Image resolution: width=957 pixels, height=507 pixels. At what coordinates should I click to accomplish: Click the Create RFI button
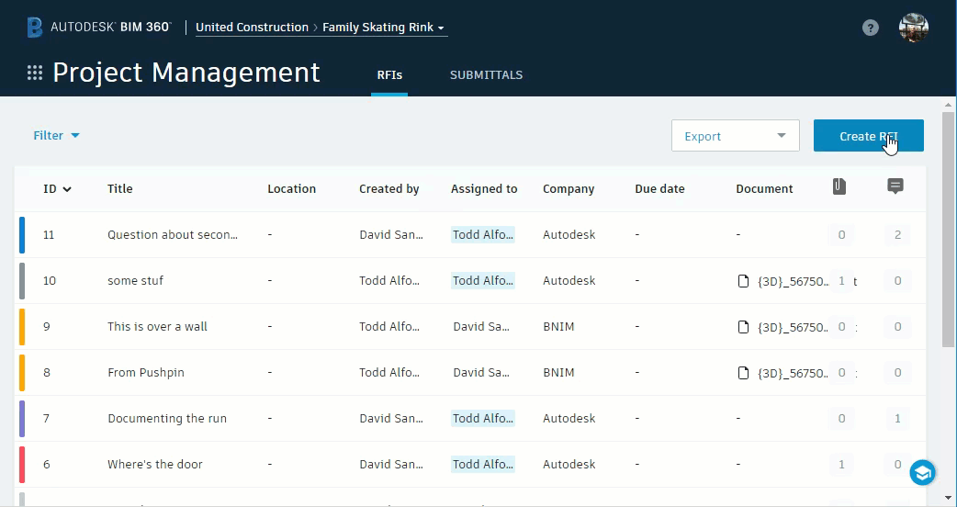pos(868,136)
